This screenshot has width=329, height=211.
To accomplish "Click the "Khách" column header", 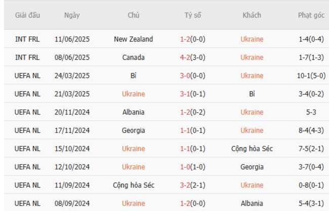I will [x=252, y=15].
